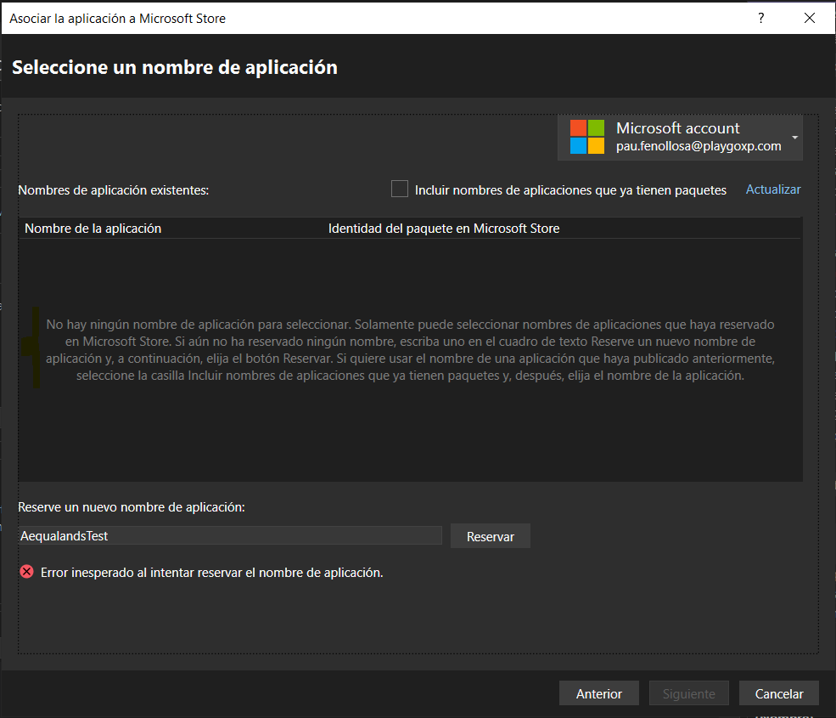Viewport: 836px width, 718px height.
Task: Select Identidad del paquete column header
Action: (x=444, y=229)
